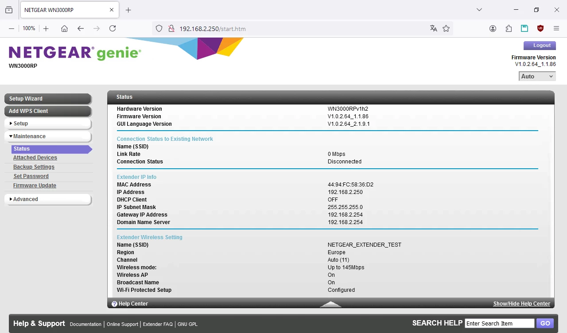Open tracking protection shield info

pyautogui.click(x=159, y=29)
